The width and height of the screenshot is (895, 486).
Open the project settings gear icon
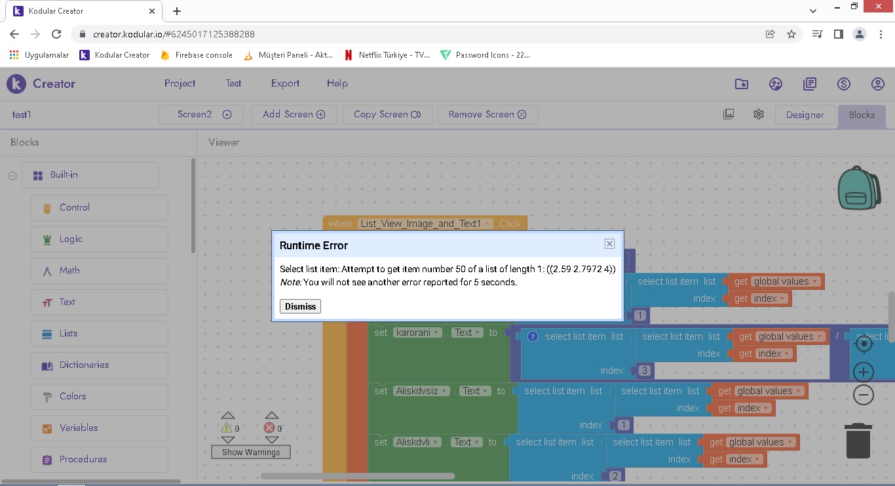pyautogui.click(x=759, y=114)
